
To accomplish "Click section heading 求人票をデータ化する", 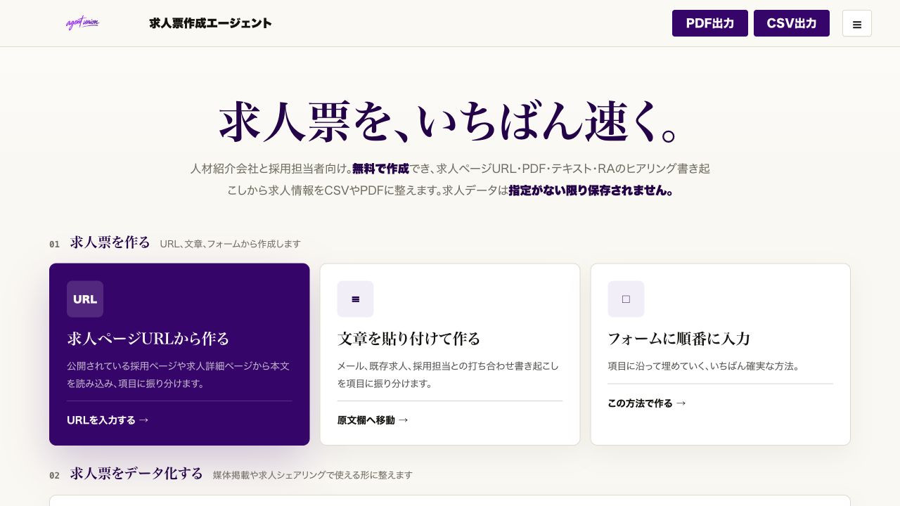I will (x=136, y=474).
